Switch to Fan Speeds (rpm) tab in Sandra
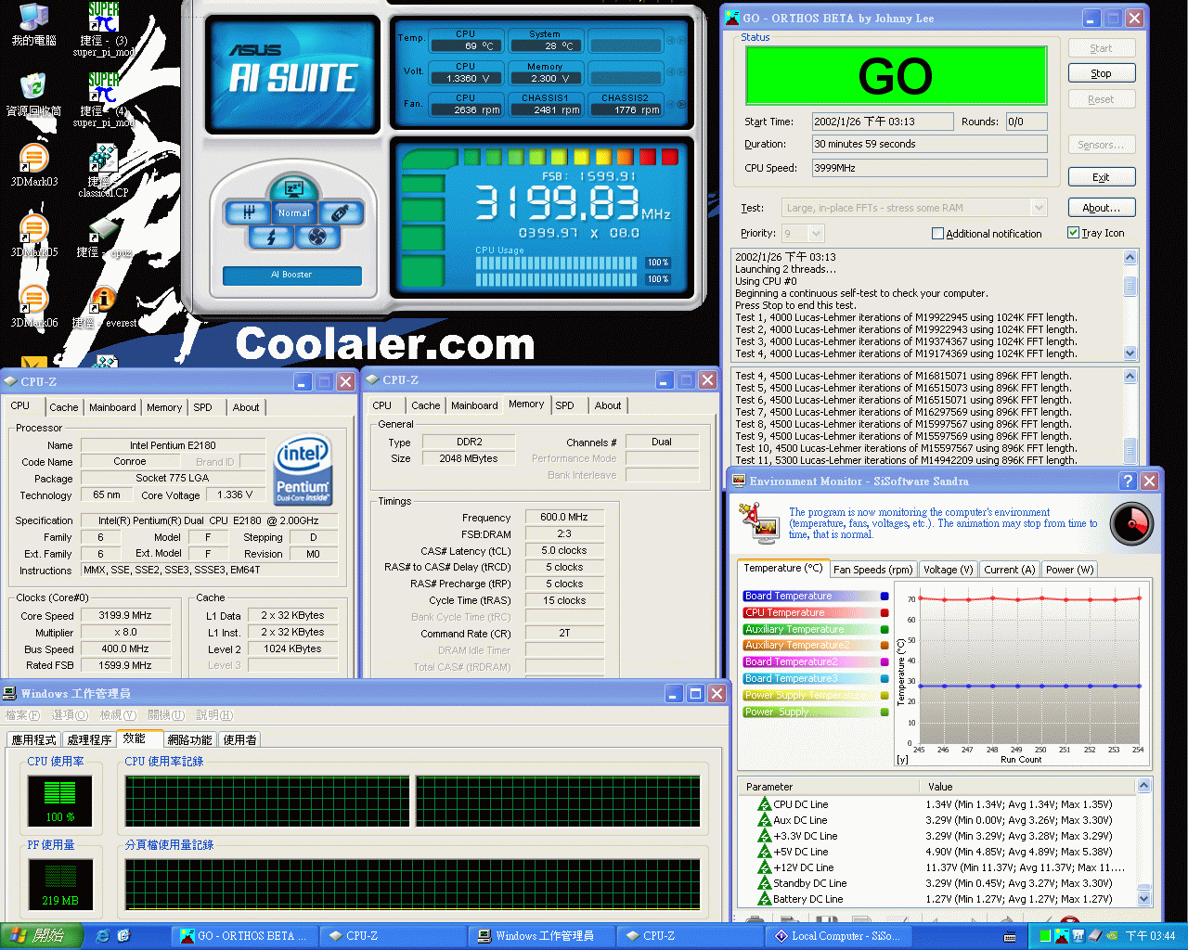1188x950 pixels. (872, 570)
